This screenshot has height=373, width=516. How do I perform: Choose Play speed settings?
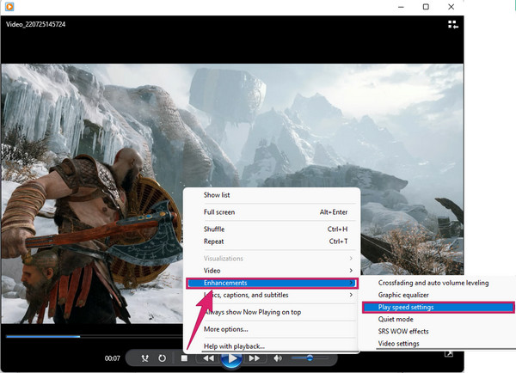click(439, 307)
